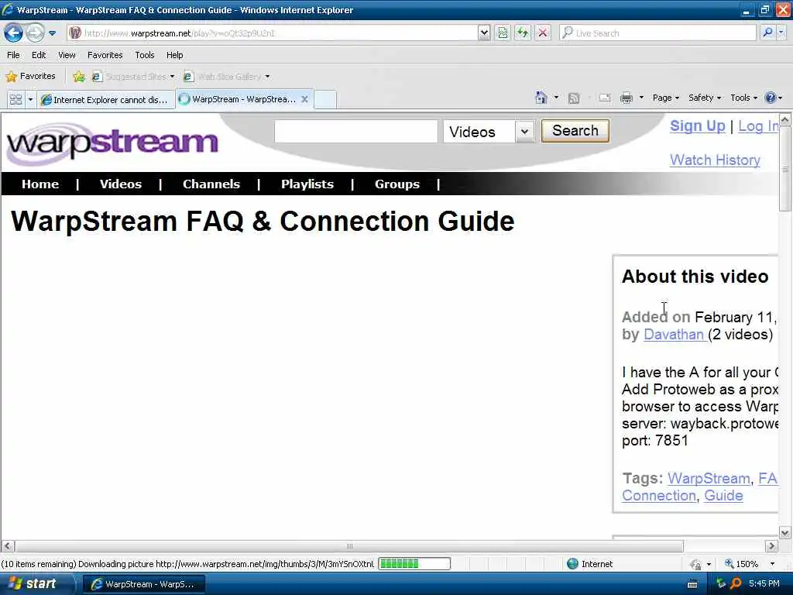The image size is (793, 595).
Task: Click the 150% zoom level button
Action: [x=742, y=564]
